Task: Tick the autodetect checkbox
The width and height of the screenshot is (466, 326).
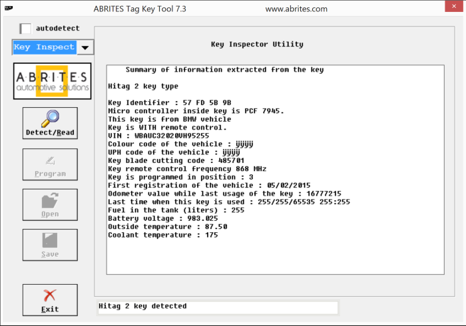Action: (25, 29)
